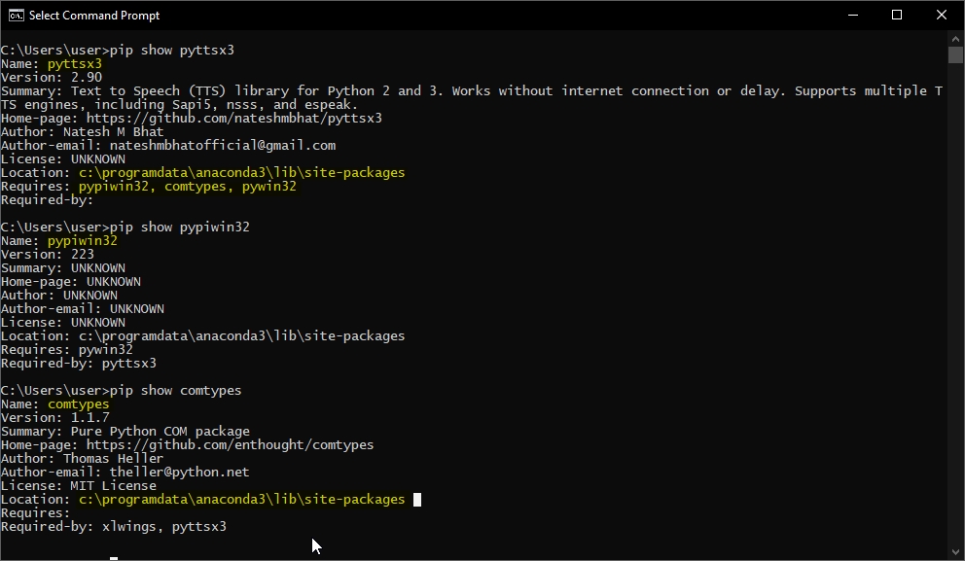Maximize the Command Prompt window
Viewport: 965px width, 561px height.
click(897, 15)
